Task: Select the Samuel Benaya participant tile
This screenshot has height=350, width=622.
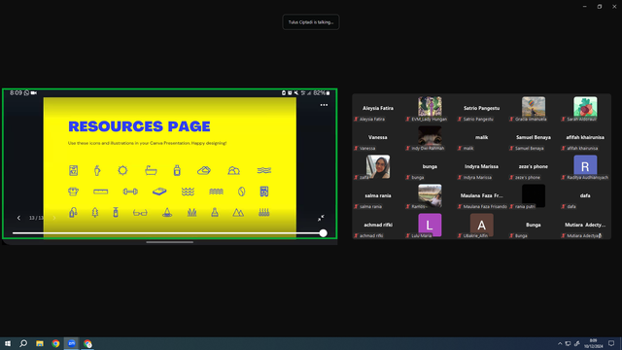Action: click(534, 138)
